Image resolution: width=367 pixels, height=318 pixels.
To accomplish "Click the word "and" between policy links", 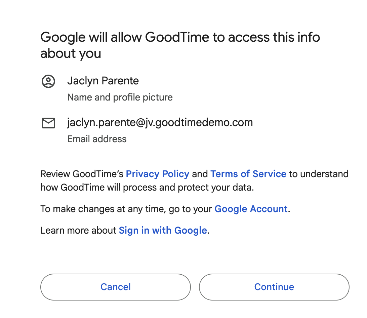I will tap(200, 174).
